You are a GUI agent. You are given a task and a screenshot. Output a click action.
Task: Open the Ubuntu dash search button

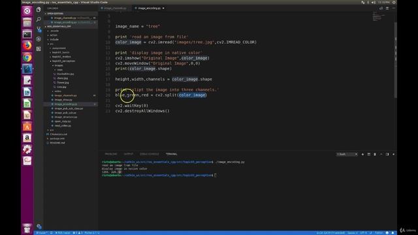[x=27, y=11]
